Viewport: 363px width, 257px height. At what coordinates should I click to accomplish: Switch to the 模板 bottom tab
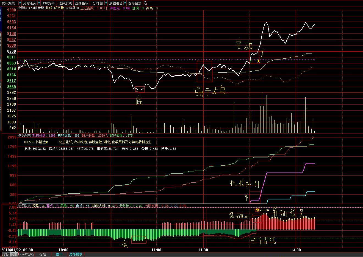point(14,254)
